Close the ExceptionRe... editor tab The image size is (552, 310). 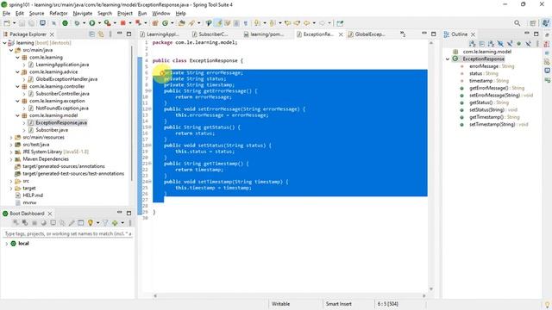341,34
